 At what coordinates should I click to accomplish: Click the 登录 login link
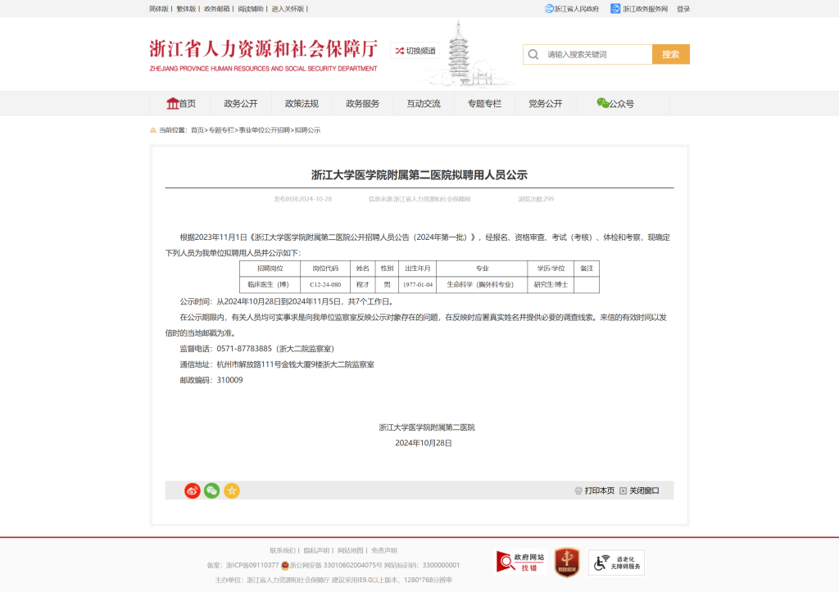coord(683,9)
